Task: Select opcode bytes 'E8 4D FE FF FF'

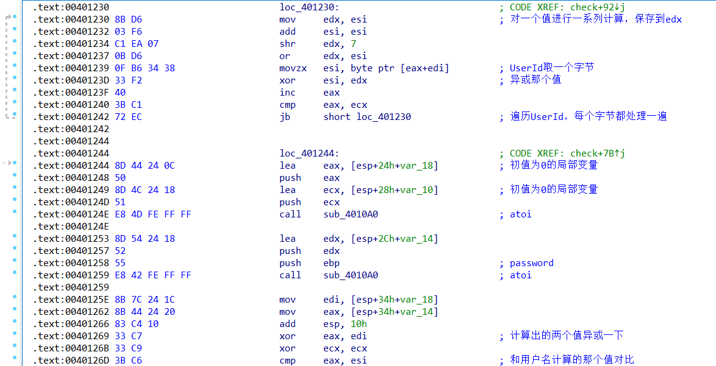Action: point(153,214)
